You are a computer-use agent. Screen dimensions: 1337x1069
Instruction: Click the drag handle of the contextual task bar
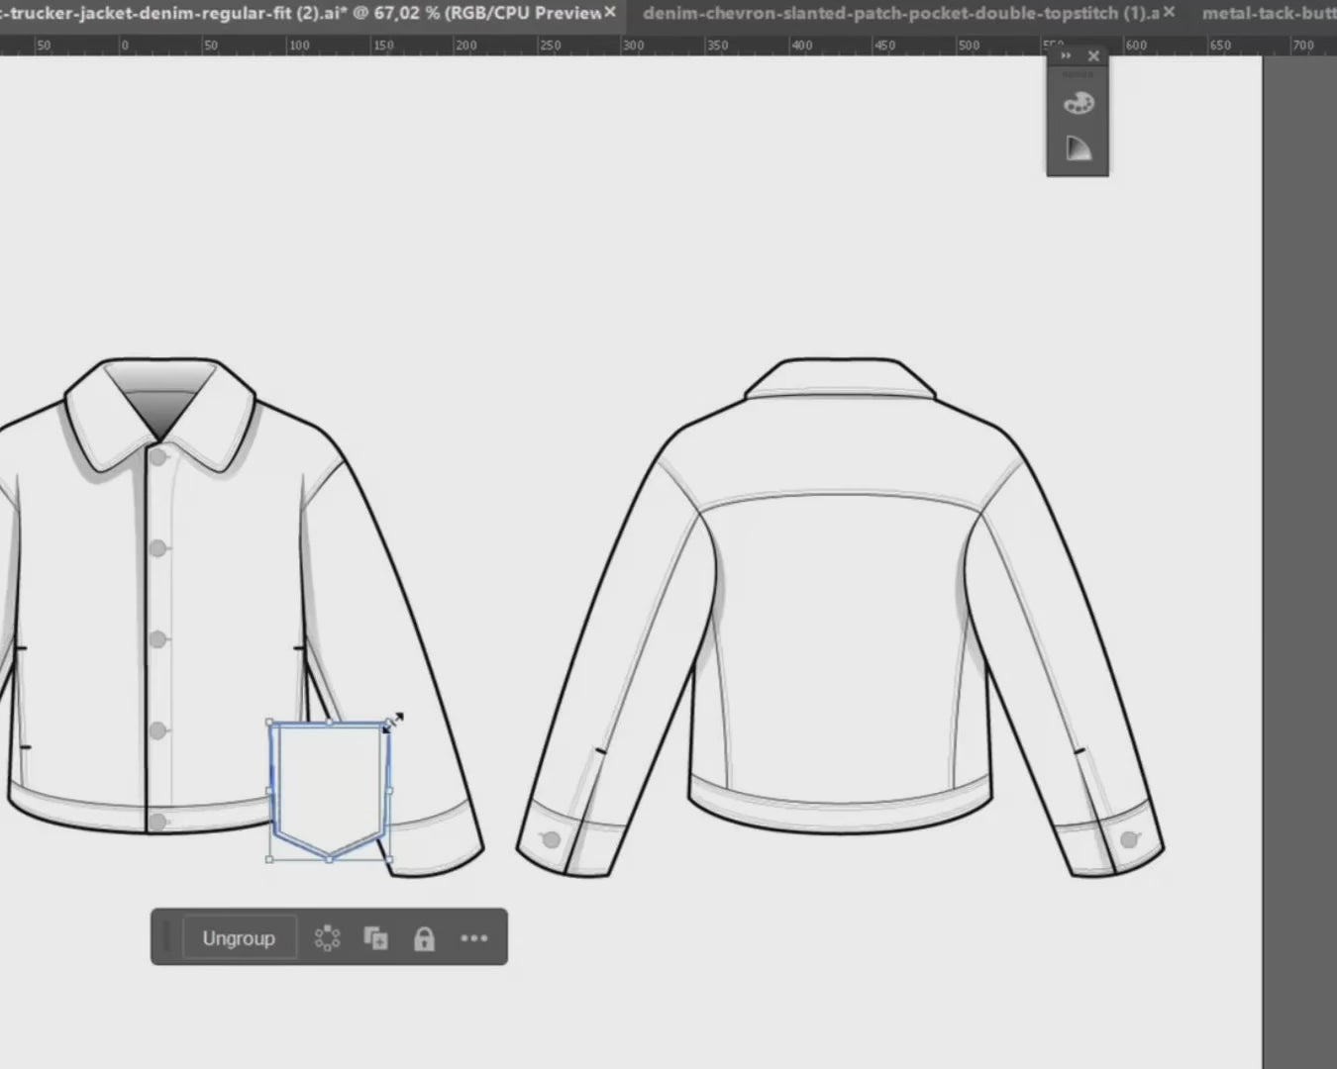coord(167,937)
